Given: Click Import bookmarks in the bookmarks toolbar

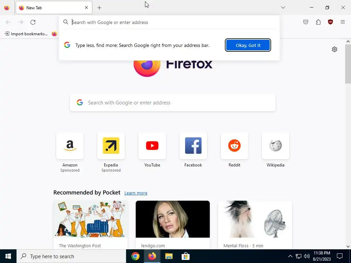Looking at the screenshot, I should 26,34.
